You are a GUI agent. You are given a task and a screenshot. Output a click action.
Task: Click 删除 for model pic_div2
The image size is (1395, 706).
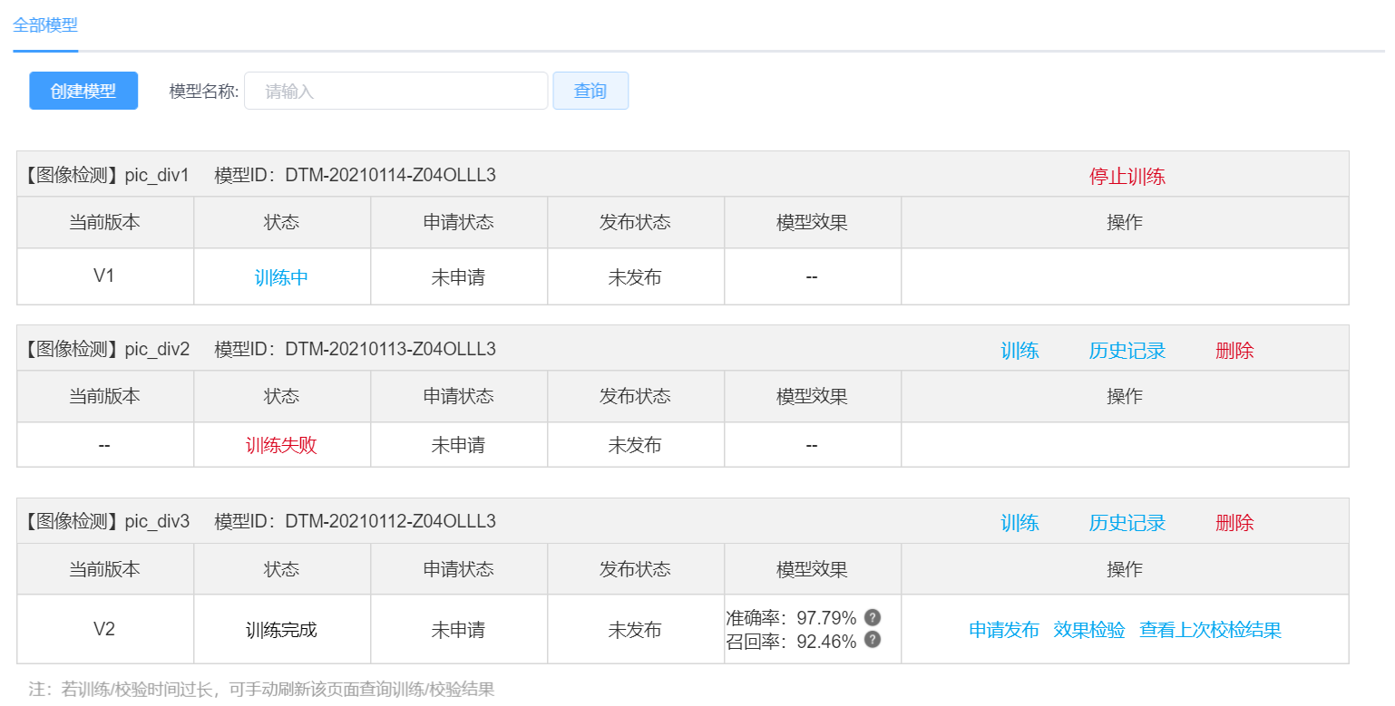click(1234, 351)
